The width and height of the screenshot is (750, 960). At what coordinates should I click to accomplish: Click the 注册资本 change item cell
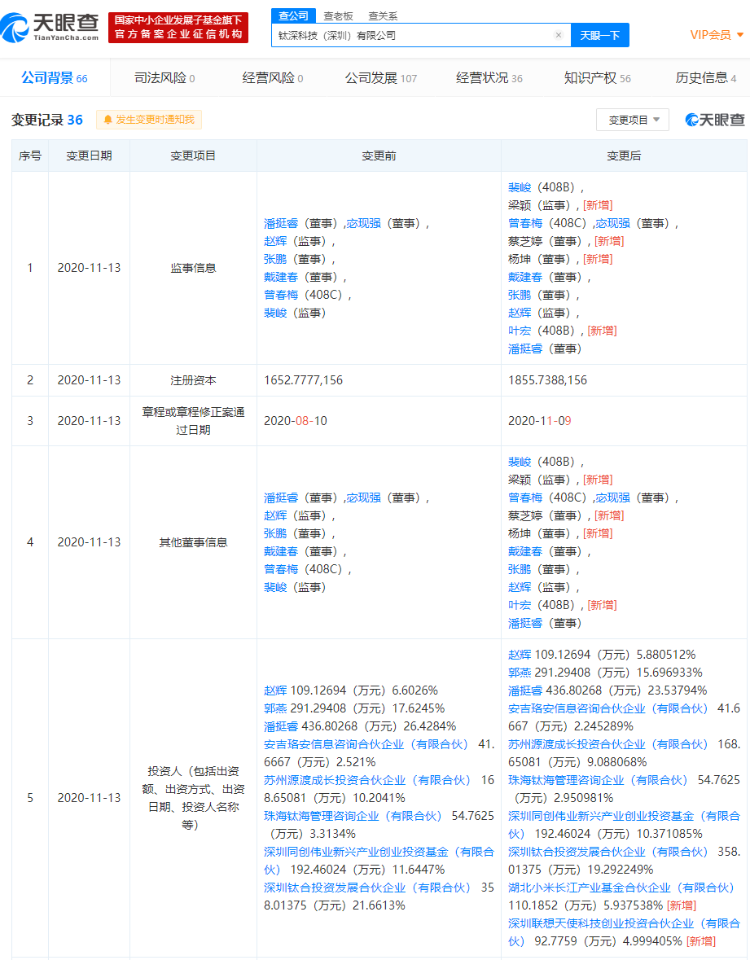point(193,380)
